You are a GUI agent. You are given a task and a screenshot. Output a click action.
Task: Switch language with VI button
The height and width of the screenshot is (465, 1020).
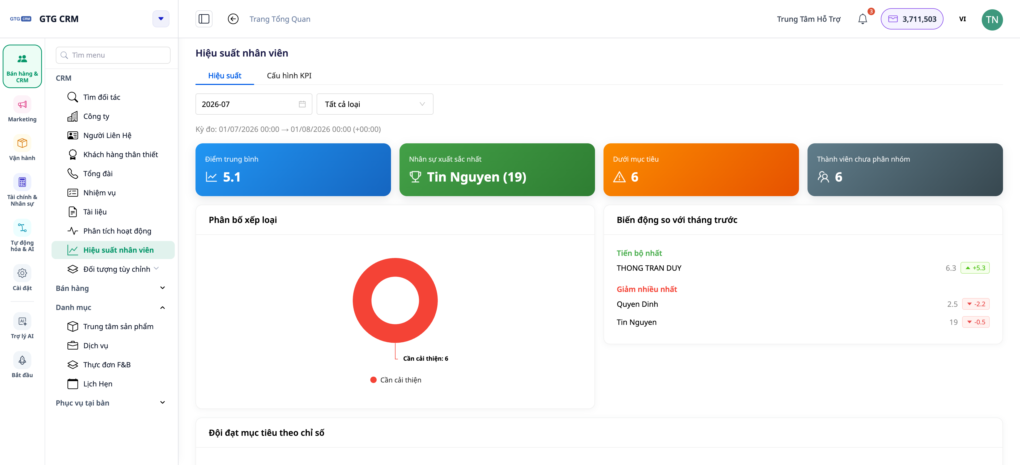pyautogui.click(x=962, y=19)
